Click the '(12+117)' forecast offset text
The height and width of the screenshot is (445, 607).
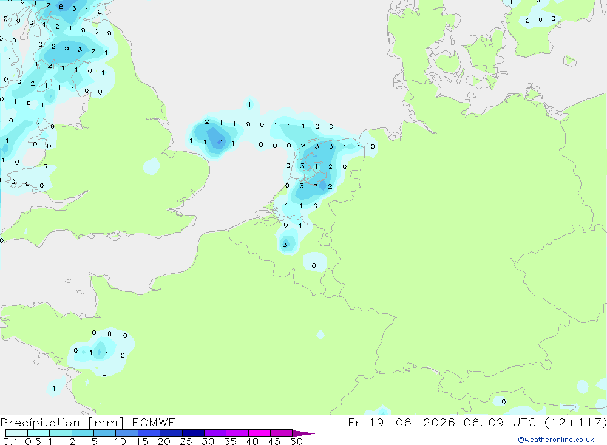[x=575, y=423]
